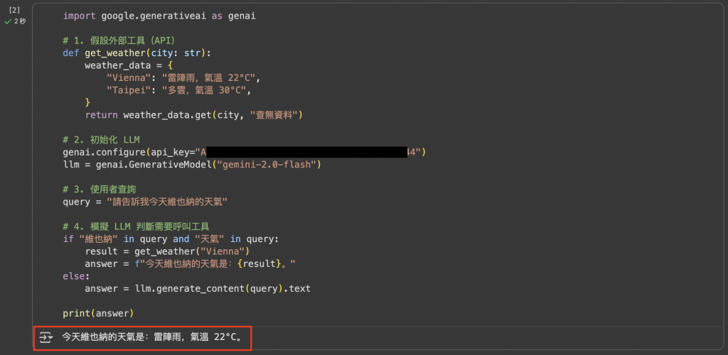Click the query = "請告訴我今天維也納的天氣" line
This screenshot has width=728, height=355.
(145, 202)
